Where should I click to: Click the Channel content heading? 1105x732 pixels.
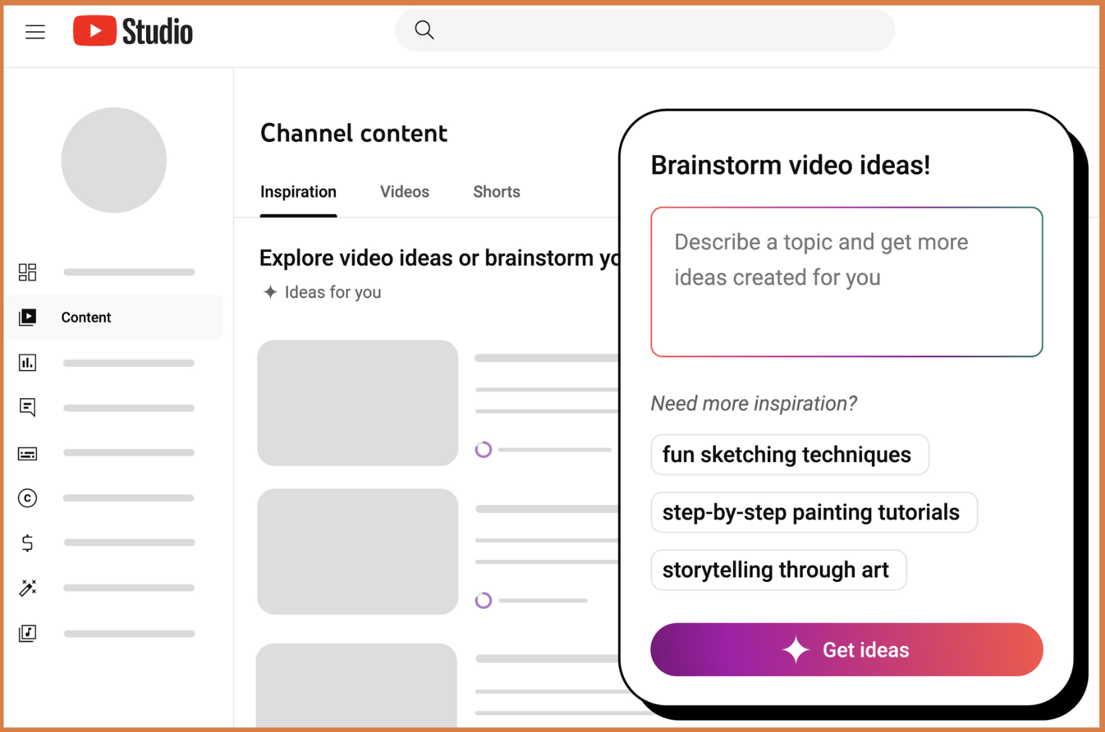coord(353,133)
